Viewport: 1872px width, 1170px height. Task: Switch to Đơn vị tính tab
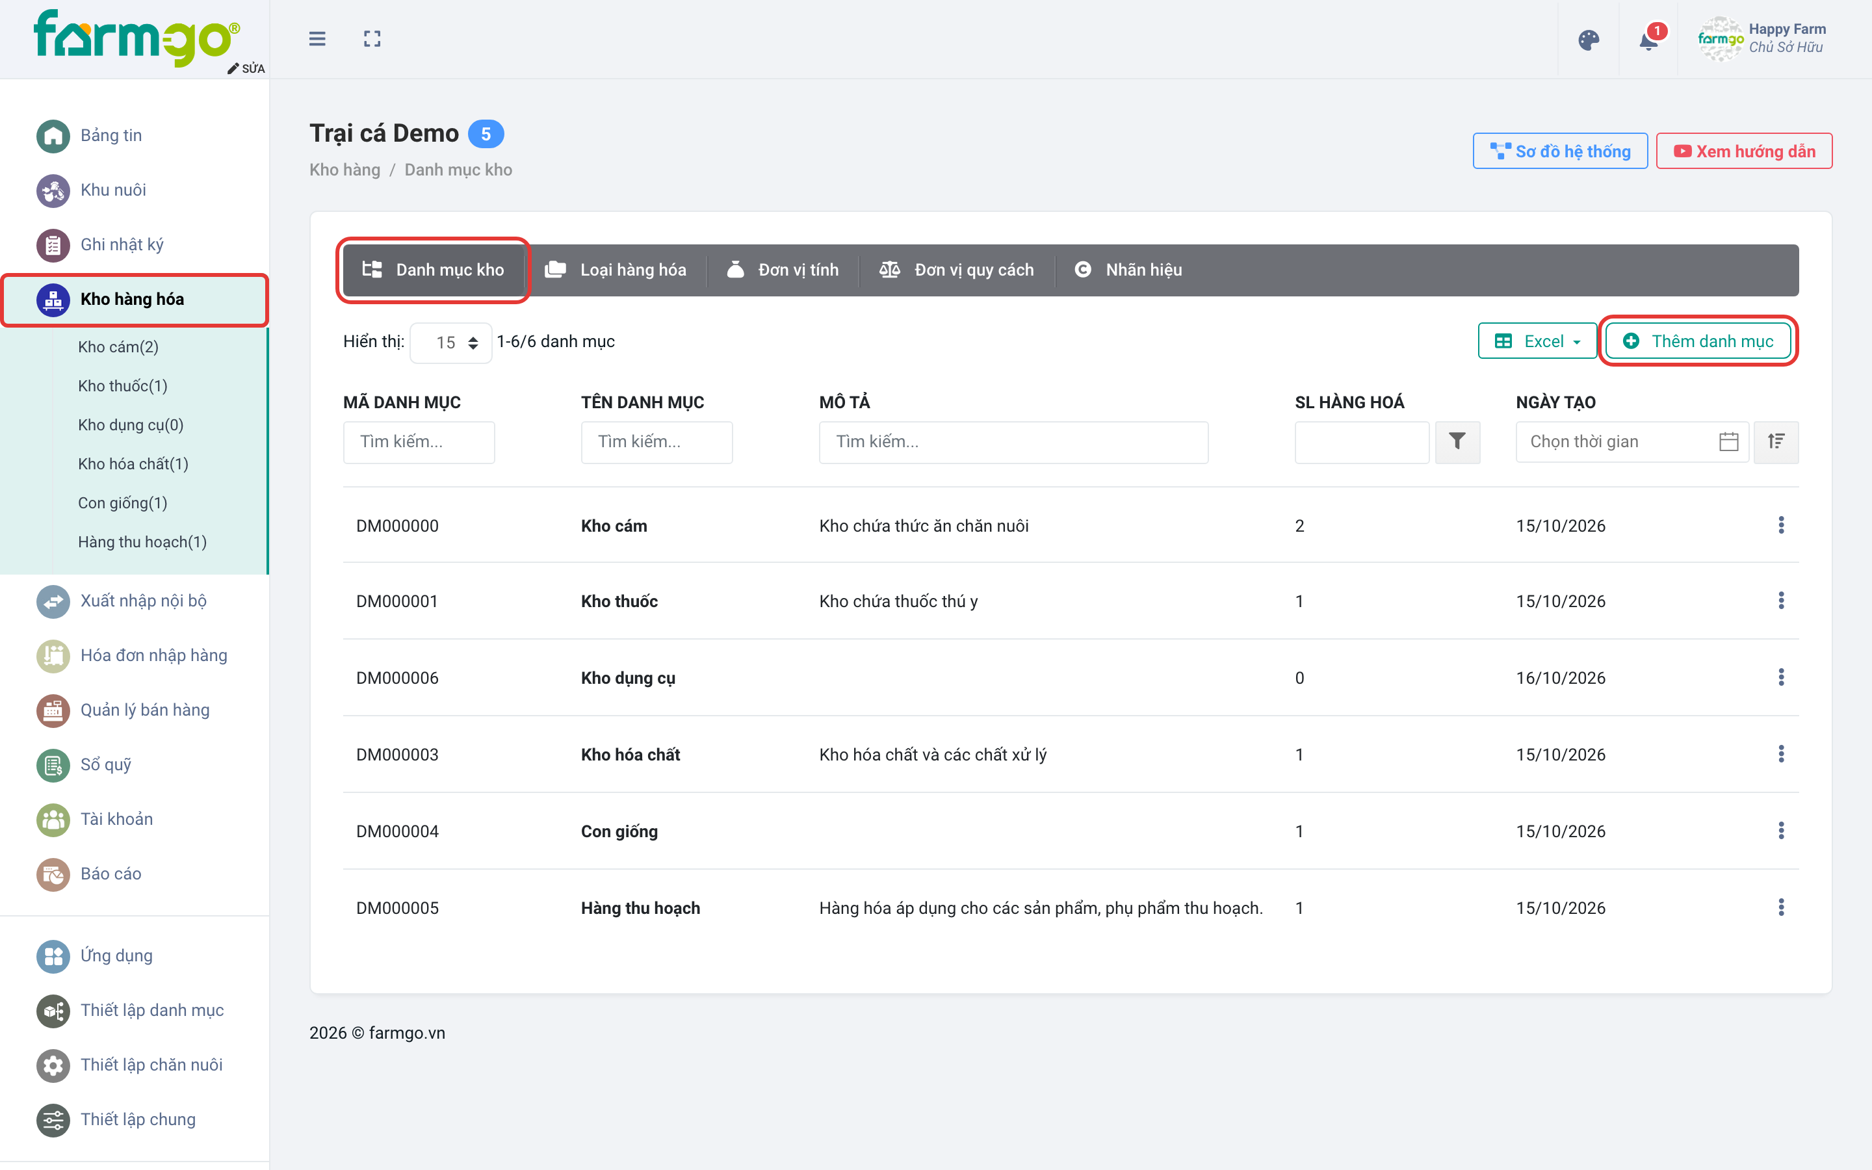(x=783, y=270)
